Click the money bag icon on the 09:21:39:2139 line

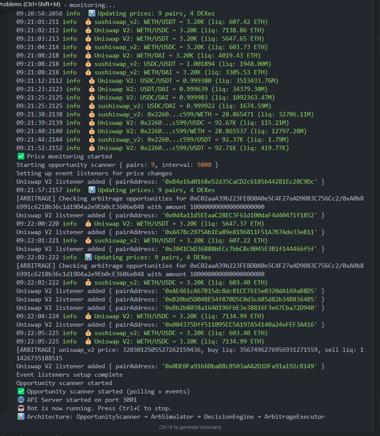92,123
